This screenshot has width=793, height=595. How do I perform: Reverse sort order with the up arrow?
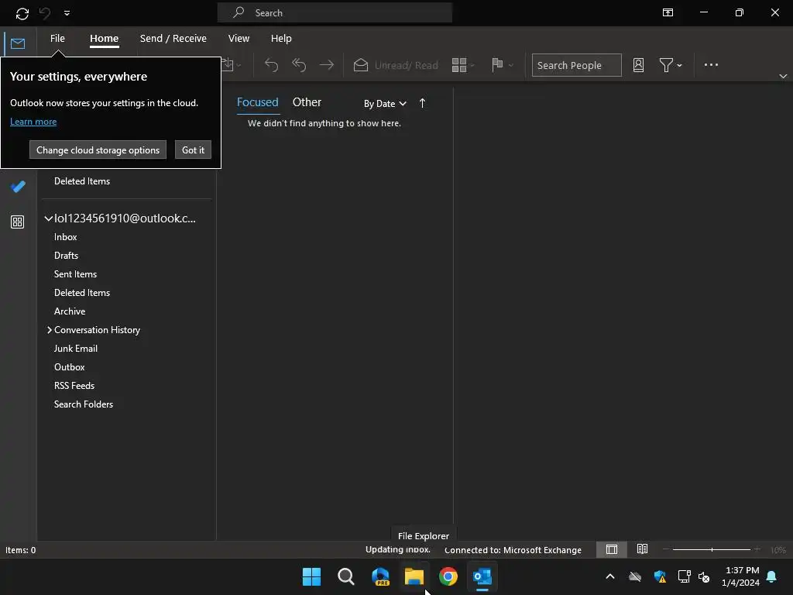[422, 103]
